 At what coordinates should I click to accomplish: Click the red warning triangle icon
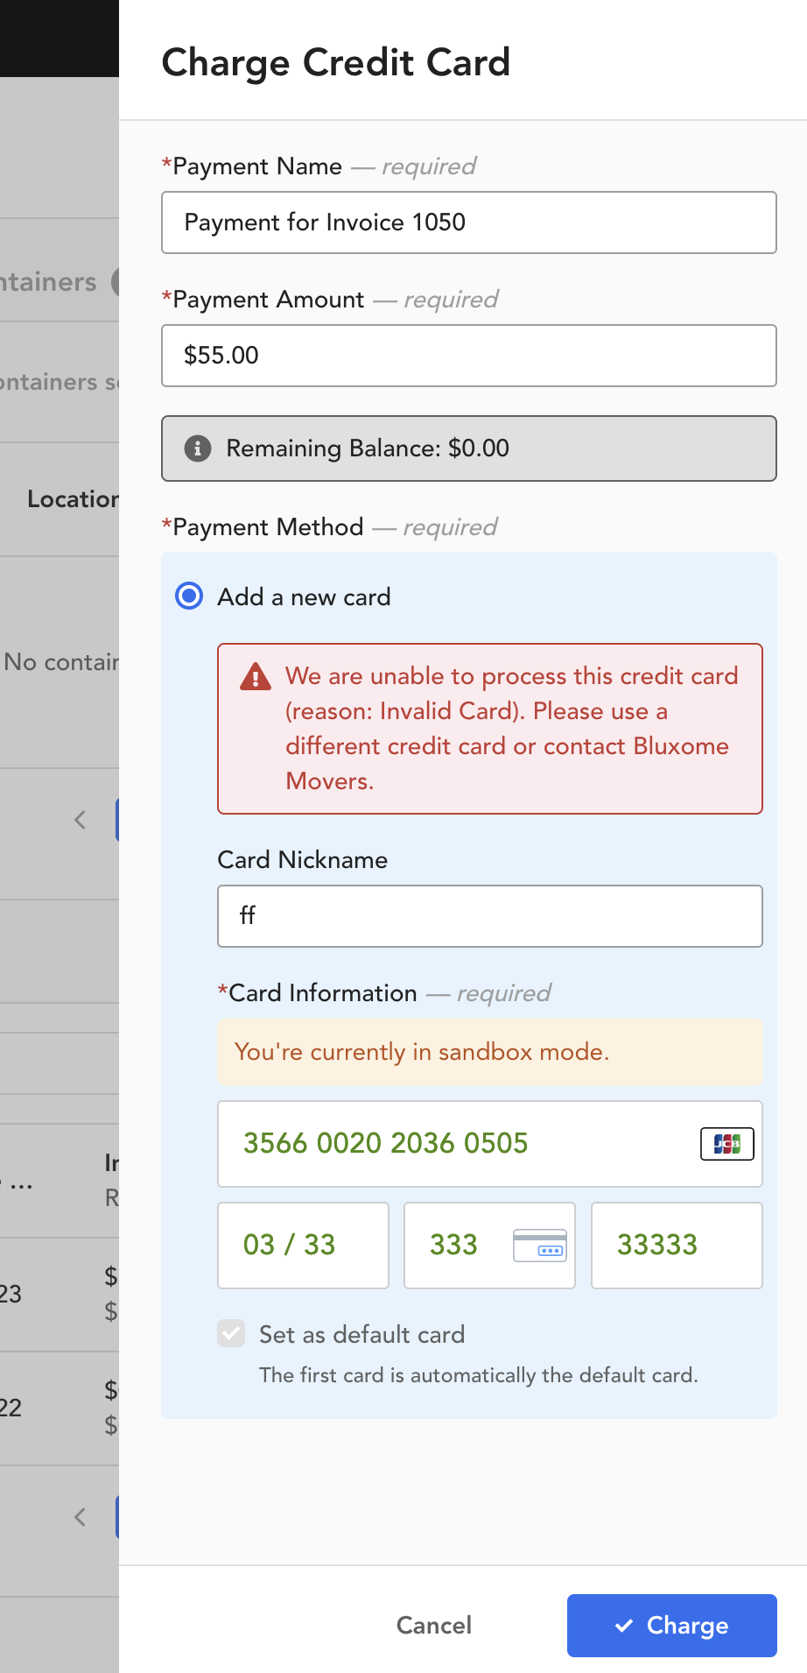(x=255, y=676)
